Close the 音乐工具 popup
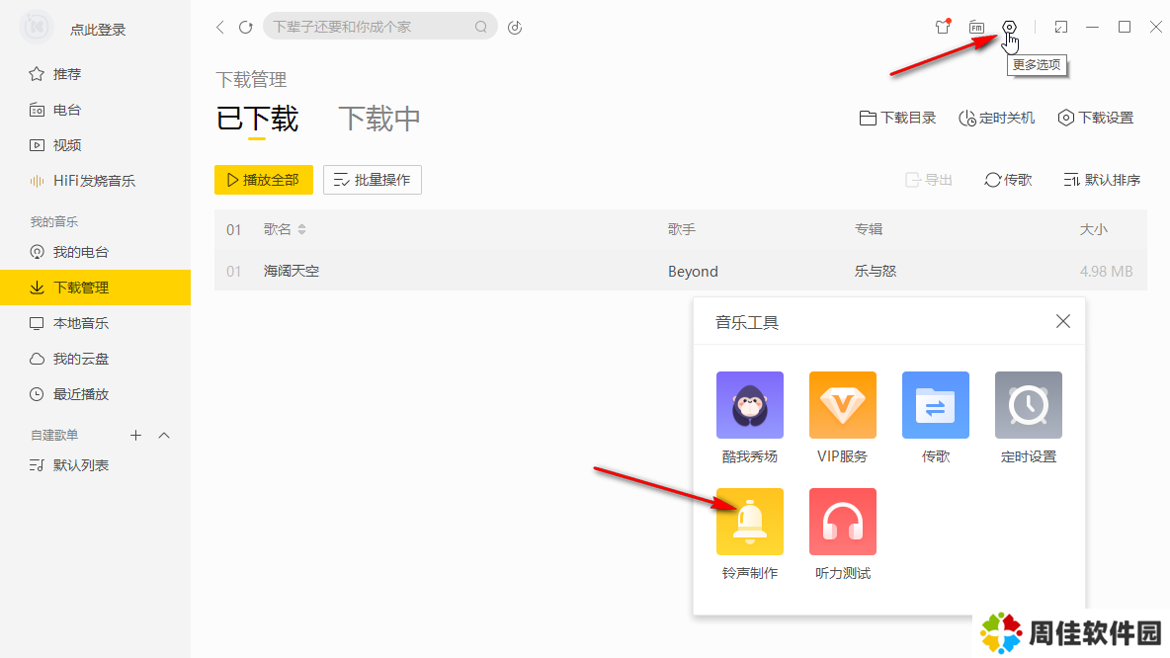Viewport: 1170px width, 658px height. [x=1062, y=321]
